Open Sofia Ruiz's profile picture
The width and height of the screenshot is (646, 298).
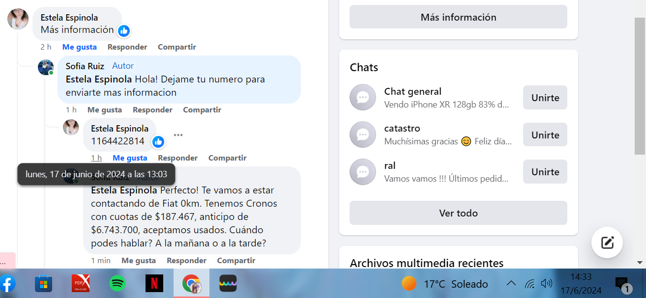(x=46, y=67)
